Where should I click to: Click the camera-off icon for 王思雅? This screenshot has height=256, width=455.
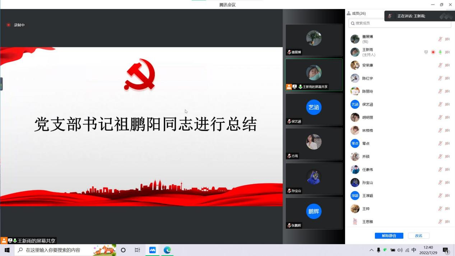(x=447, y=222)
